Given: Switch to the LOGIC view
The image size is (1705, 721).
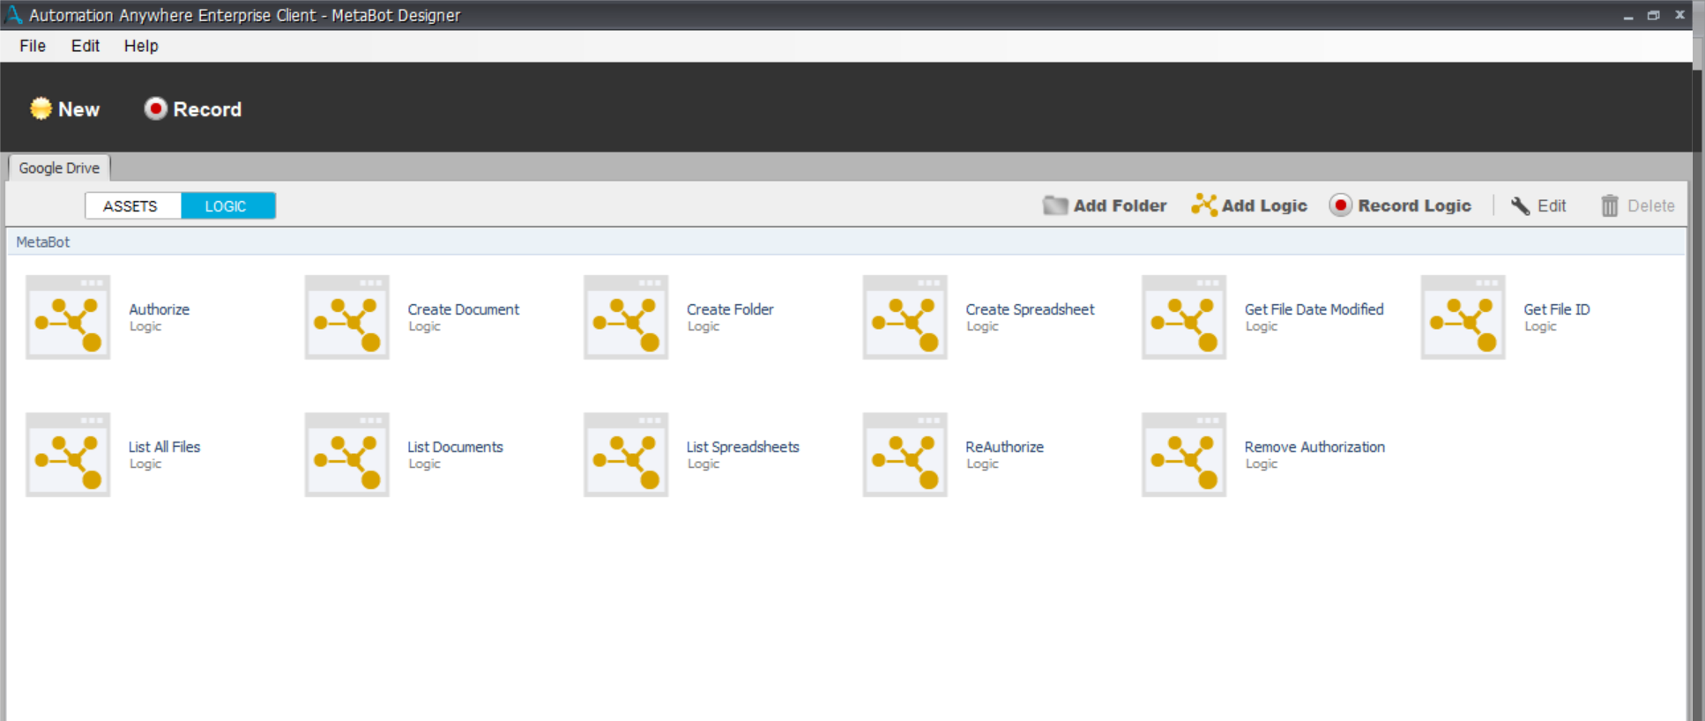Looking at the screenshot, I should pyautogui.click(x=228, y=205).
